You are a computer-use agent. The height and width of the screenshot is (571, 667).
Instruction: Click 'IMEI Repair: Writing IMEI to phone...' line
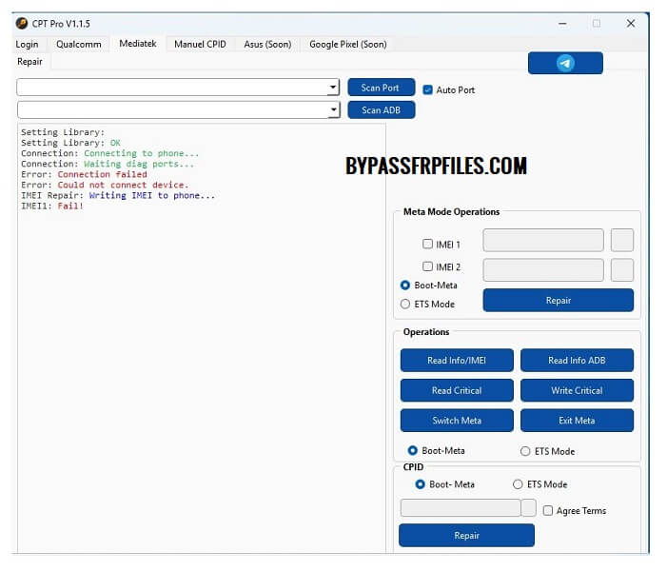coord(118,195)
